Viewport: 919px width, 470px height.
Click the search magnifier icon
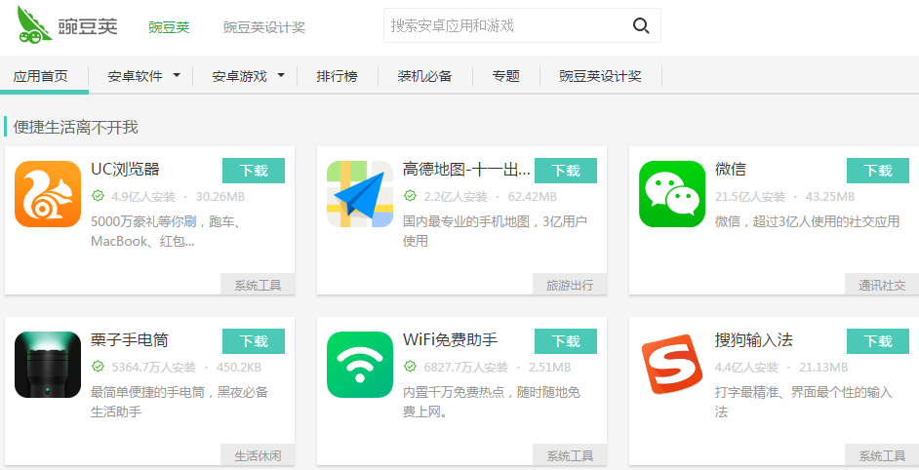pyautogui.click(x=641, y=25)
